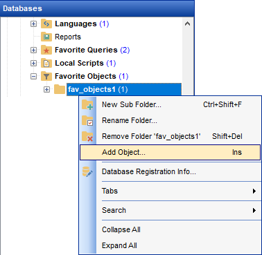This screenshot has width=262, height=255.
Task: Click the Databases panel title bar
Action: [97, 8]
